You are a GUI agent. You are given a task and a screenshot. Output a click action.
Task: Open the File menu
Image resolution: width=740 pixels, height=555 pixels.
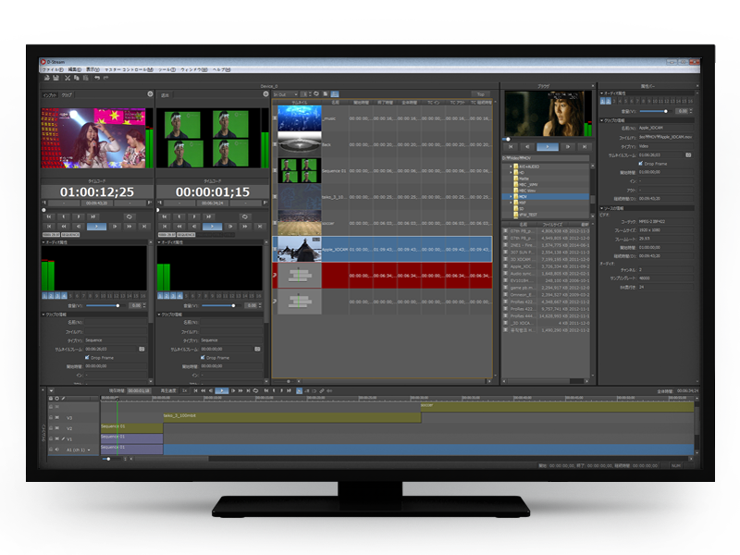[53, 69]
